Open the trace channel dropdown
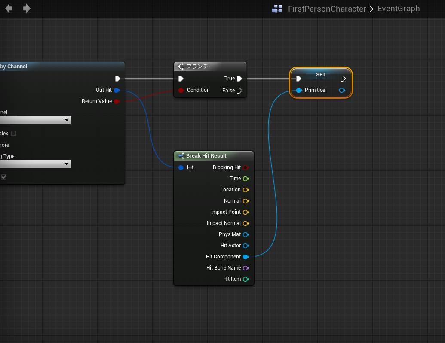Screen dimensions: 445x343 pos(35,120)
